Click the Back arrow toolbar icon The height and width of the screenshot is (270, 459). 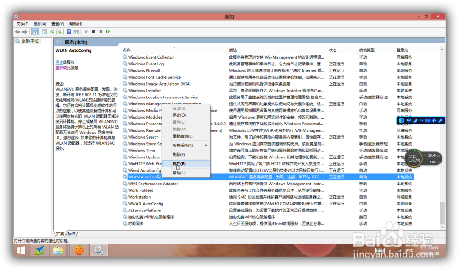click(17, 32)
